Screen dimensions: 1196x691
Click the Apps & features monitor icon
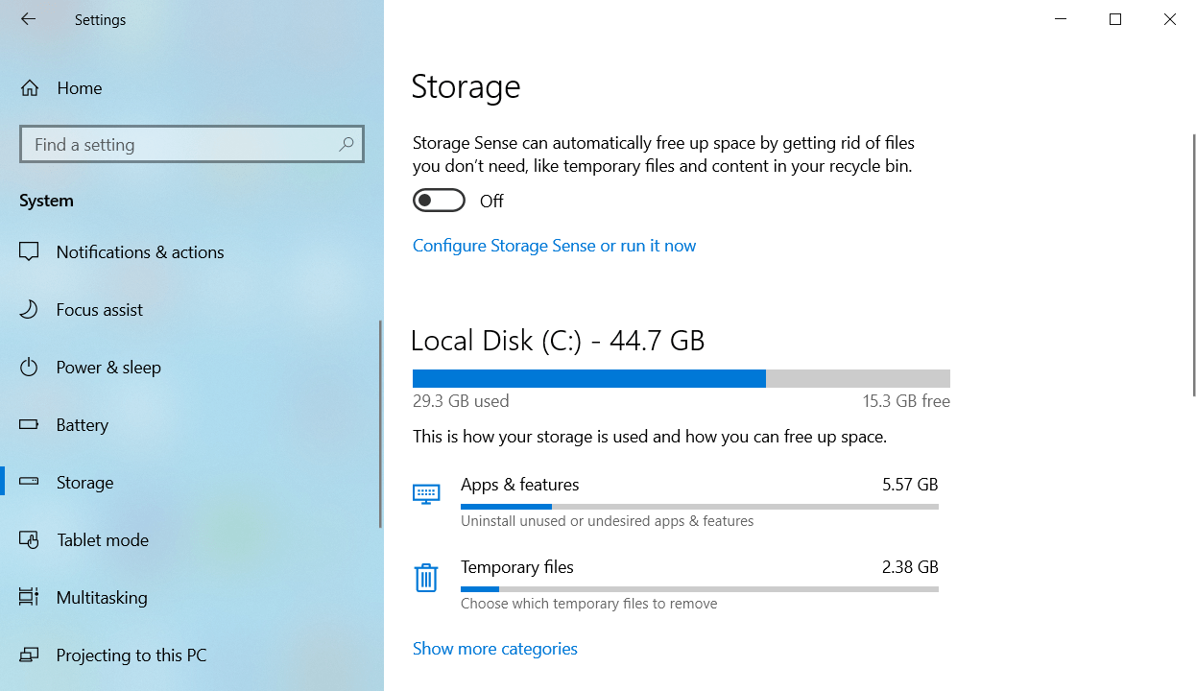[x=426, y=494]
